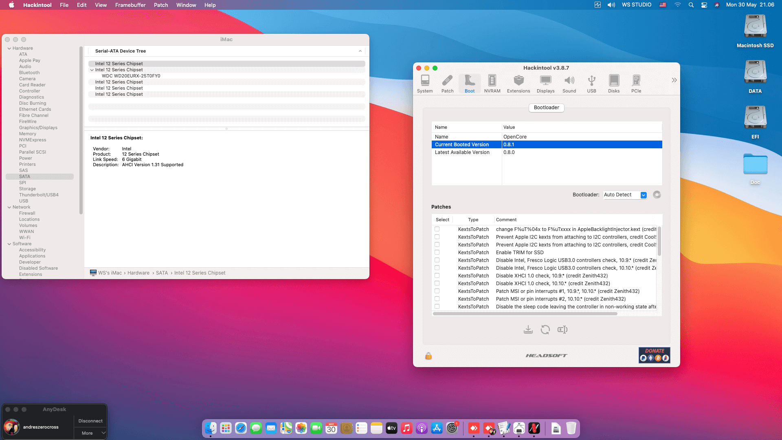Open the NVRAM toolbar section
Image resolution: width=782 pixels, height=440 pixels.
pyautogui.click(x=492, y=84)
